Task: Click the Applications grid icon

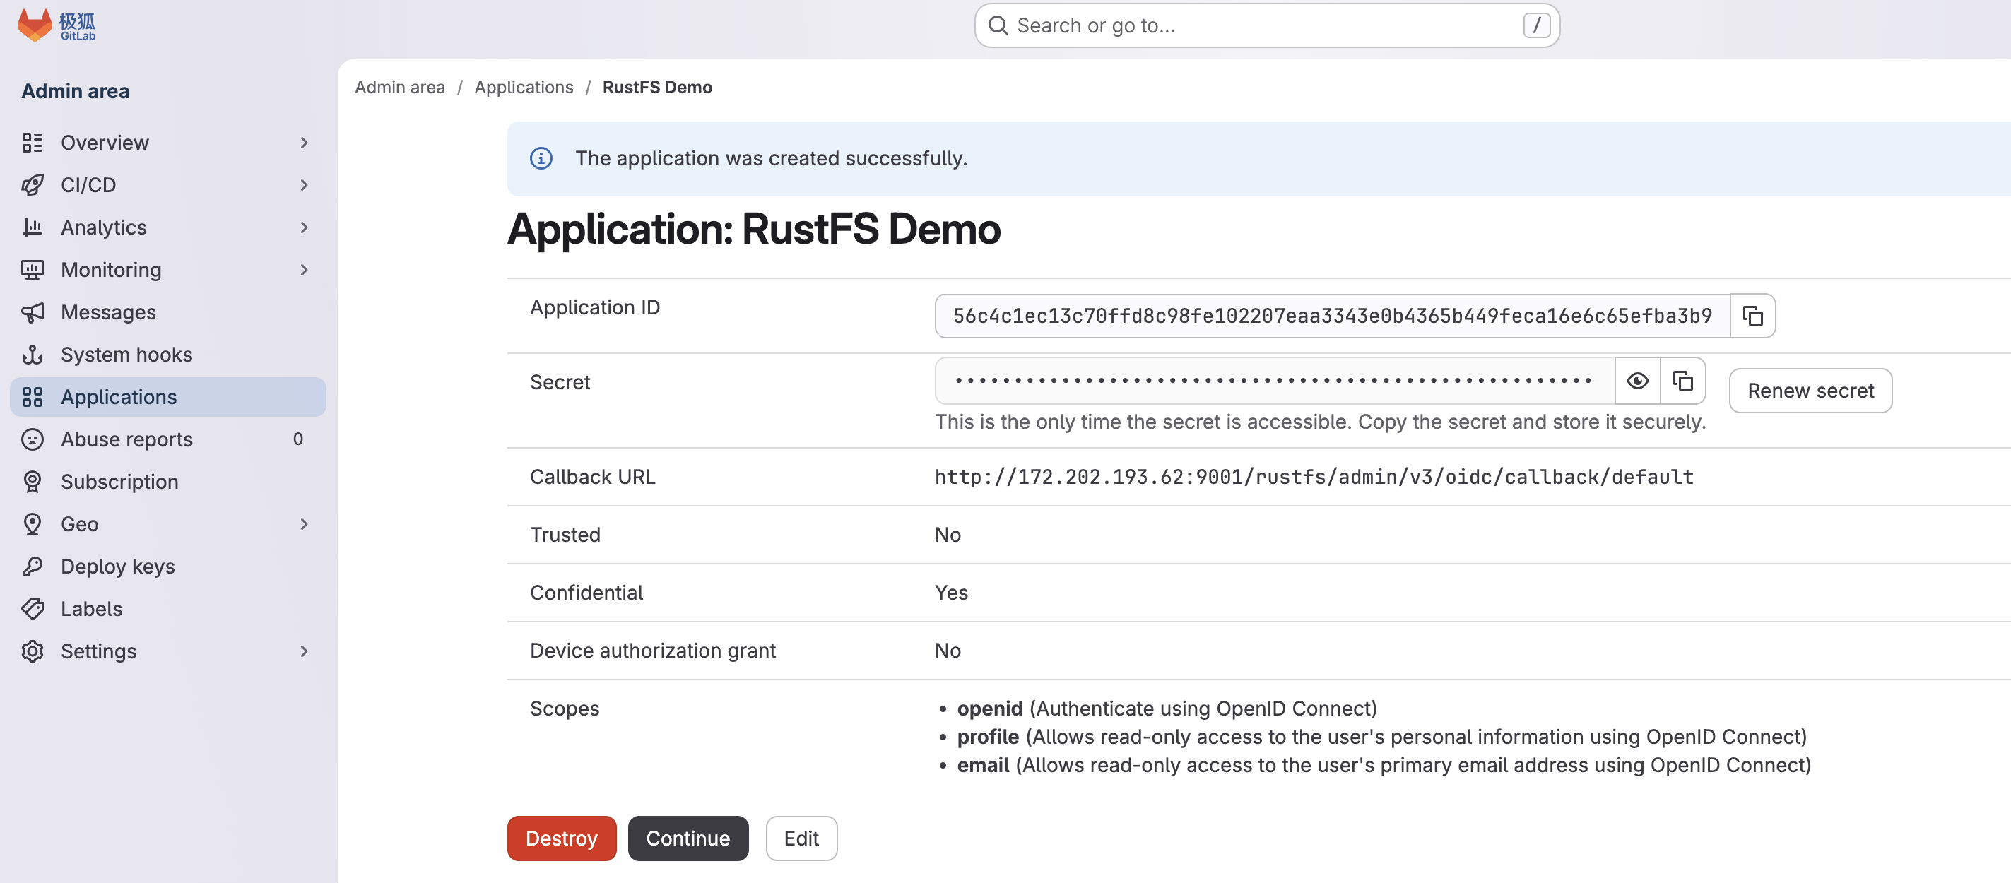Action: pos(32,396)
